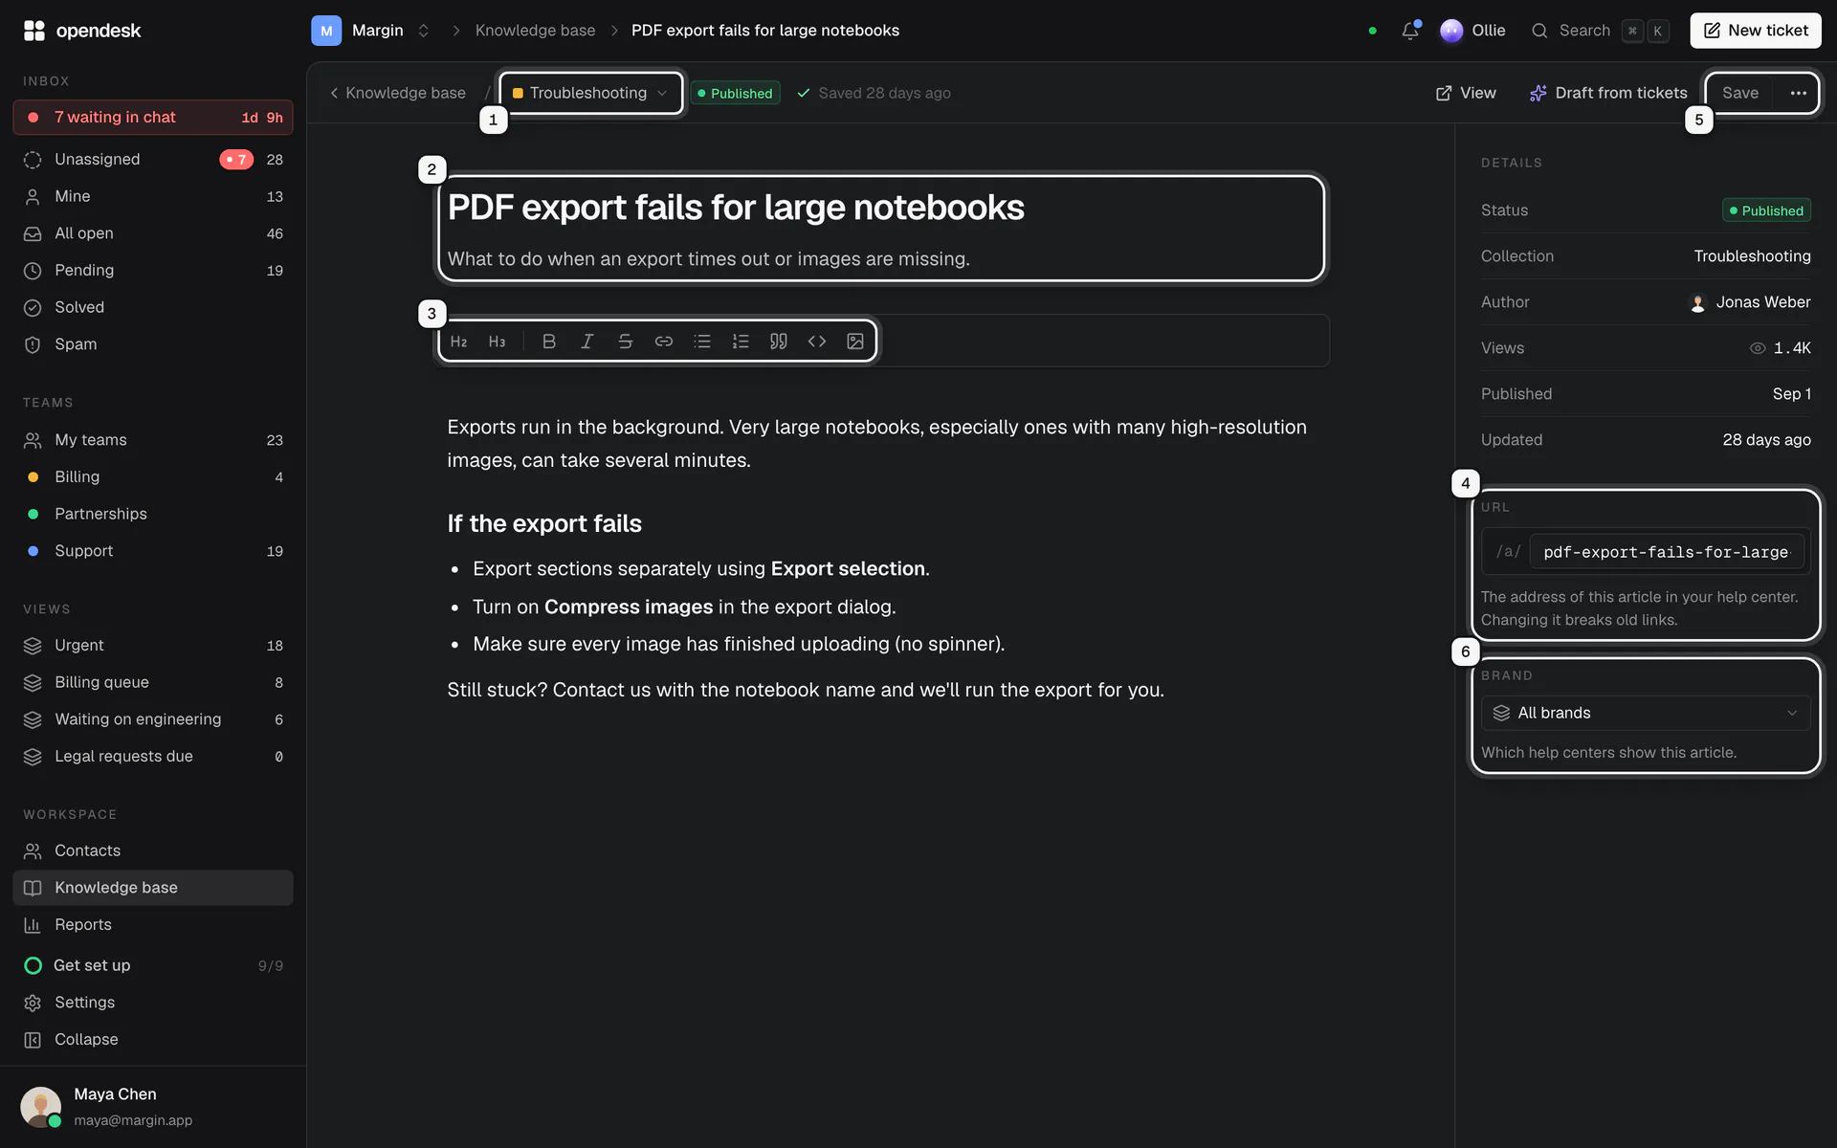This screenshot has width=1837, height=1148.
Task: Open the Ollie assistant
Action: click(x=1472, y=31)
